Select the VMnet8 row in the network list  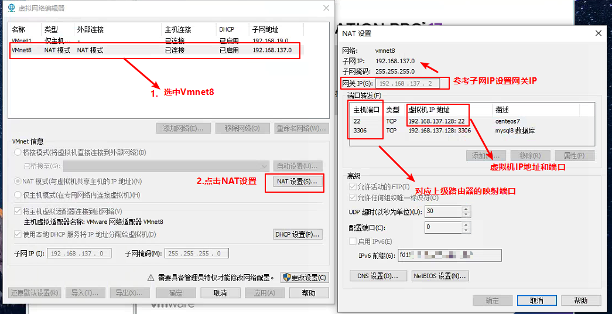coord(155,50)
